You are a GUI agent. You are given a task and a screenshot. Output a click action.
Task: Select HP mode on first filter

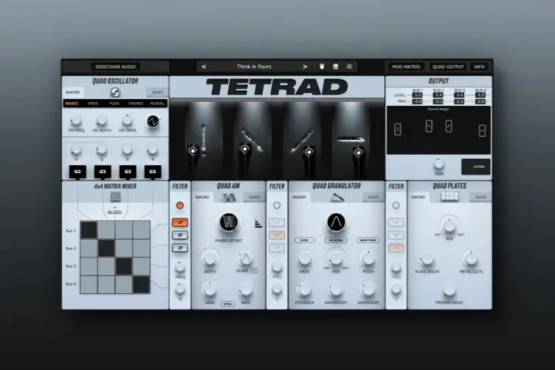[180, 248]
